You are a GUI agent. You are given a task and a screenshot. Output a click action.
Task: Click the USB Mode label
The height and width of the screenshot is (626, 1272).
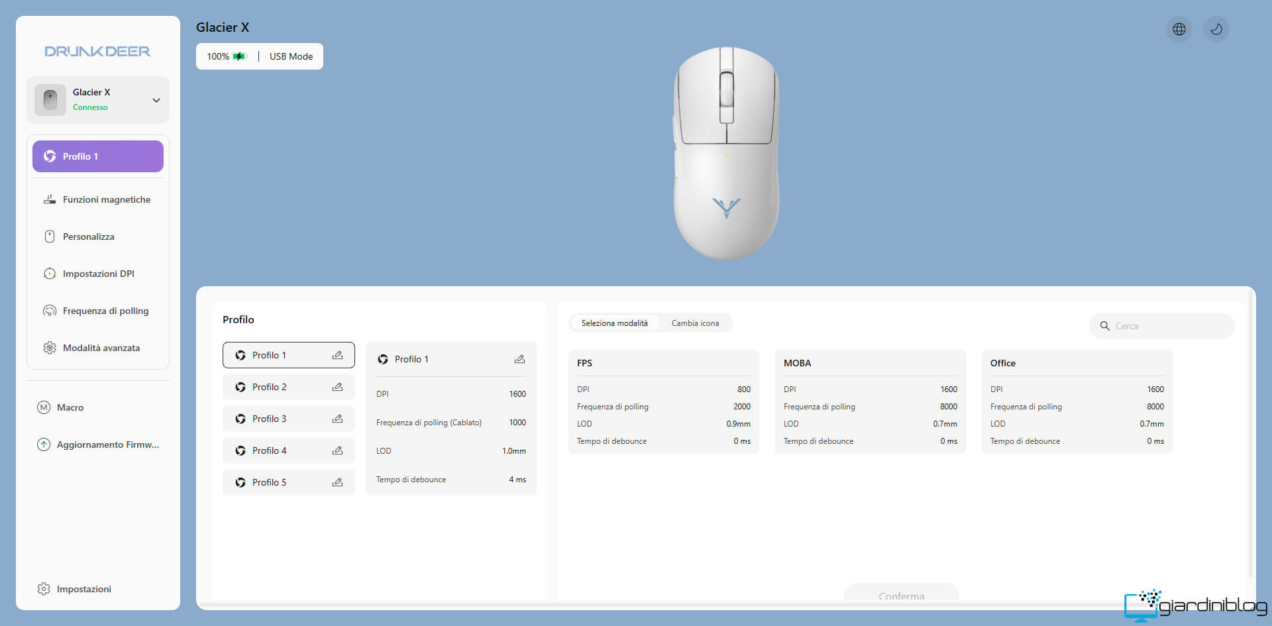click(x=291, y=56)
